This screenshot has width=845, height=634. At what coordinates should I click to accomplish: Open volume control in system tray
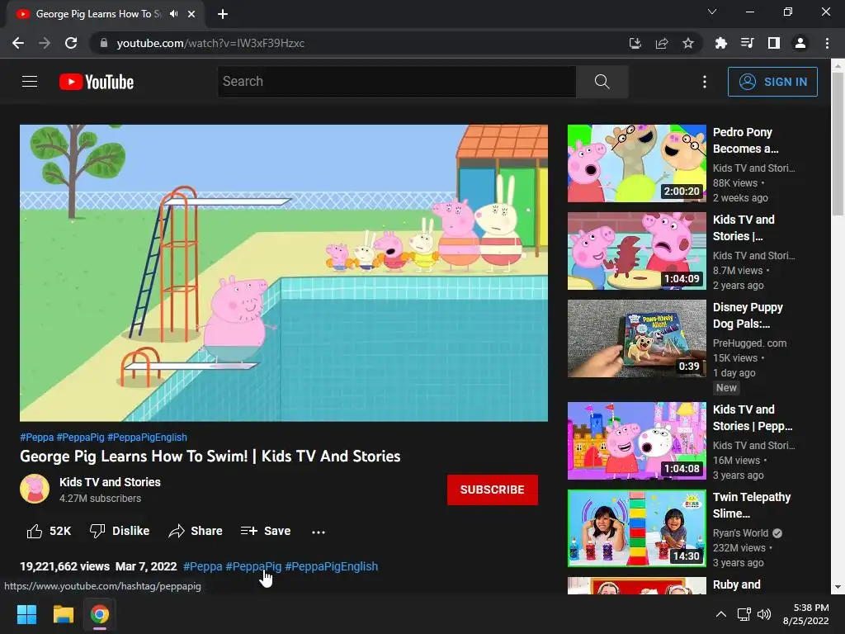764,614
